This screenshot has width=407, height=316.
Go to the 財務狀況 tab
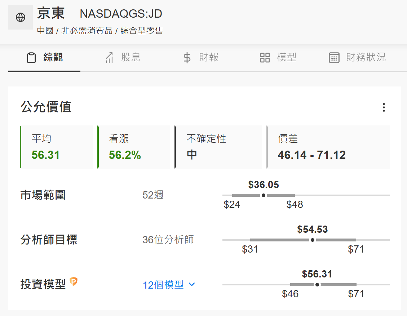357,58
